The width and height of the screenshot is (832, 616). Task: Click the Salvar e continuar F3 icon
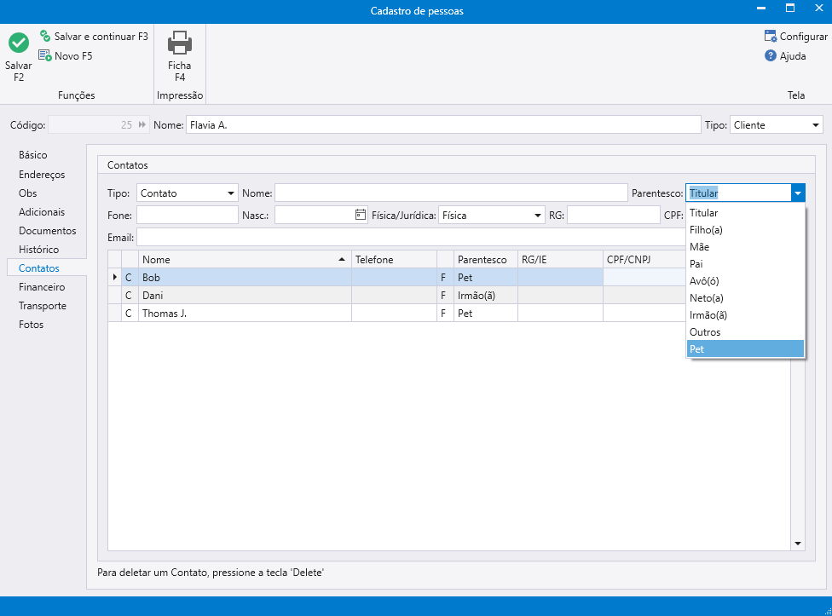(45, 37)
